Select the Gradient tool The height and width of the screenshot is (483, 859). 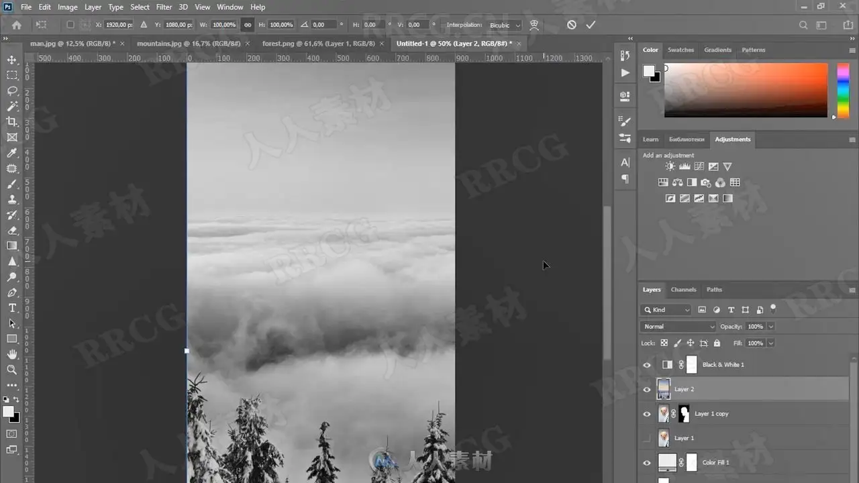12,246
